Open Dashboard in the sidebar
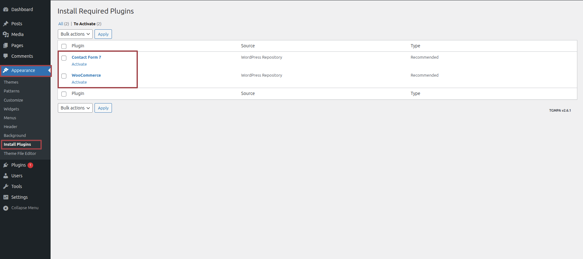 pos(22,9)
